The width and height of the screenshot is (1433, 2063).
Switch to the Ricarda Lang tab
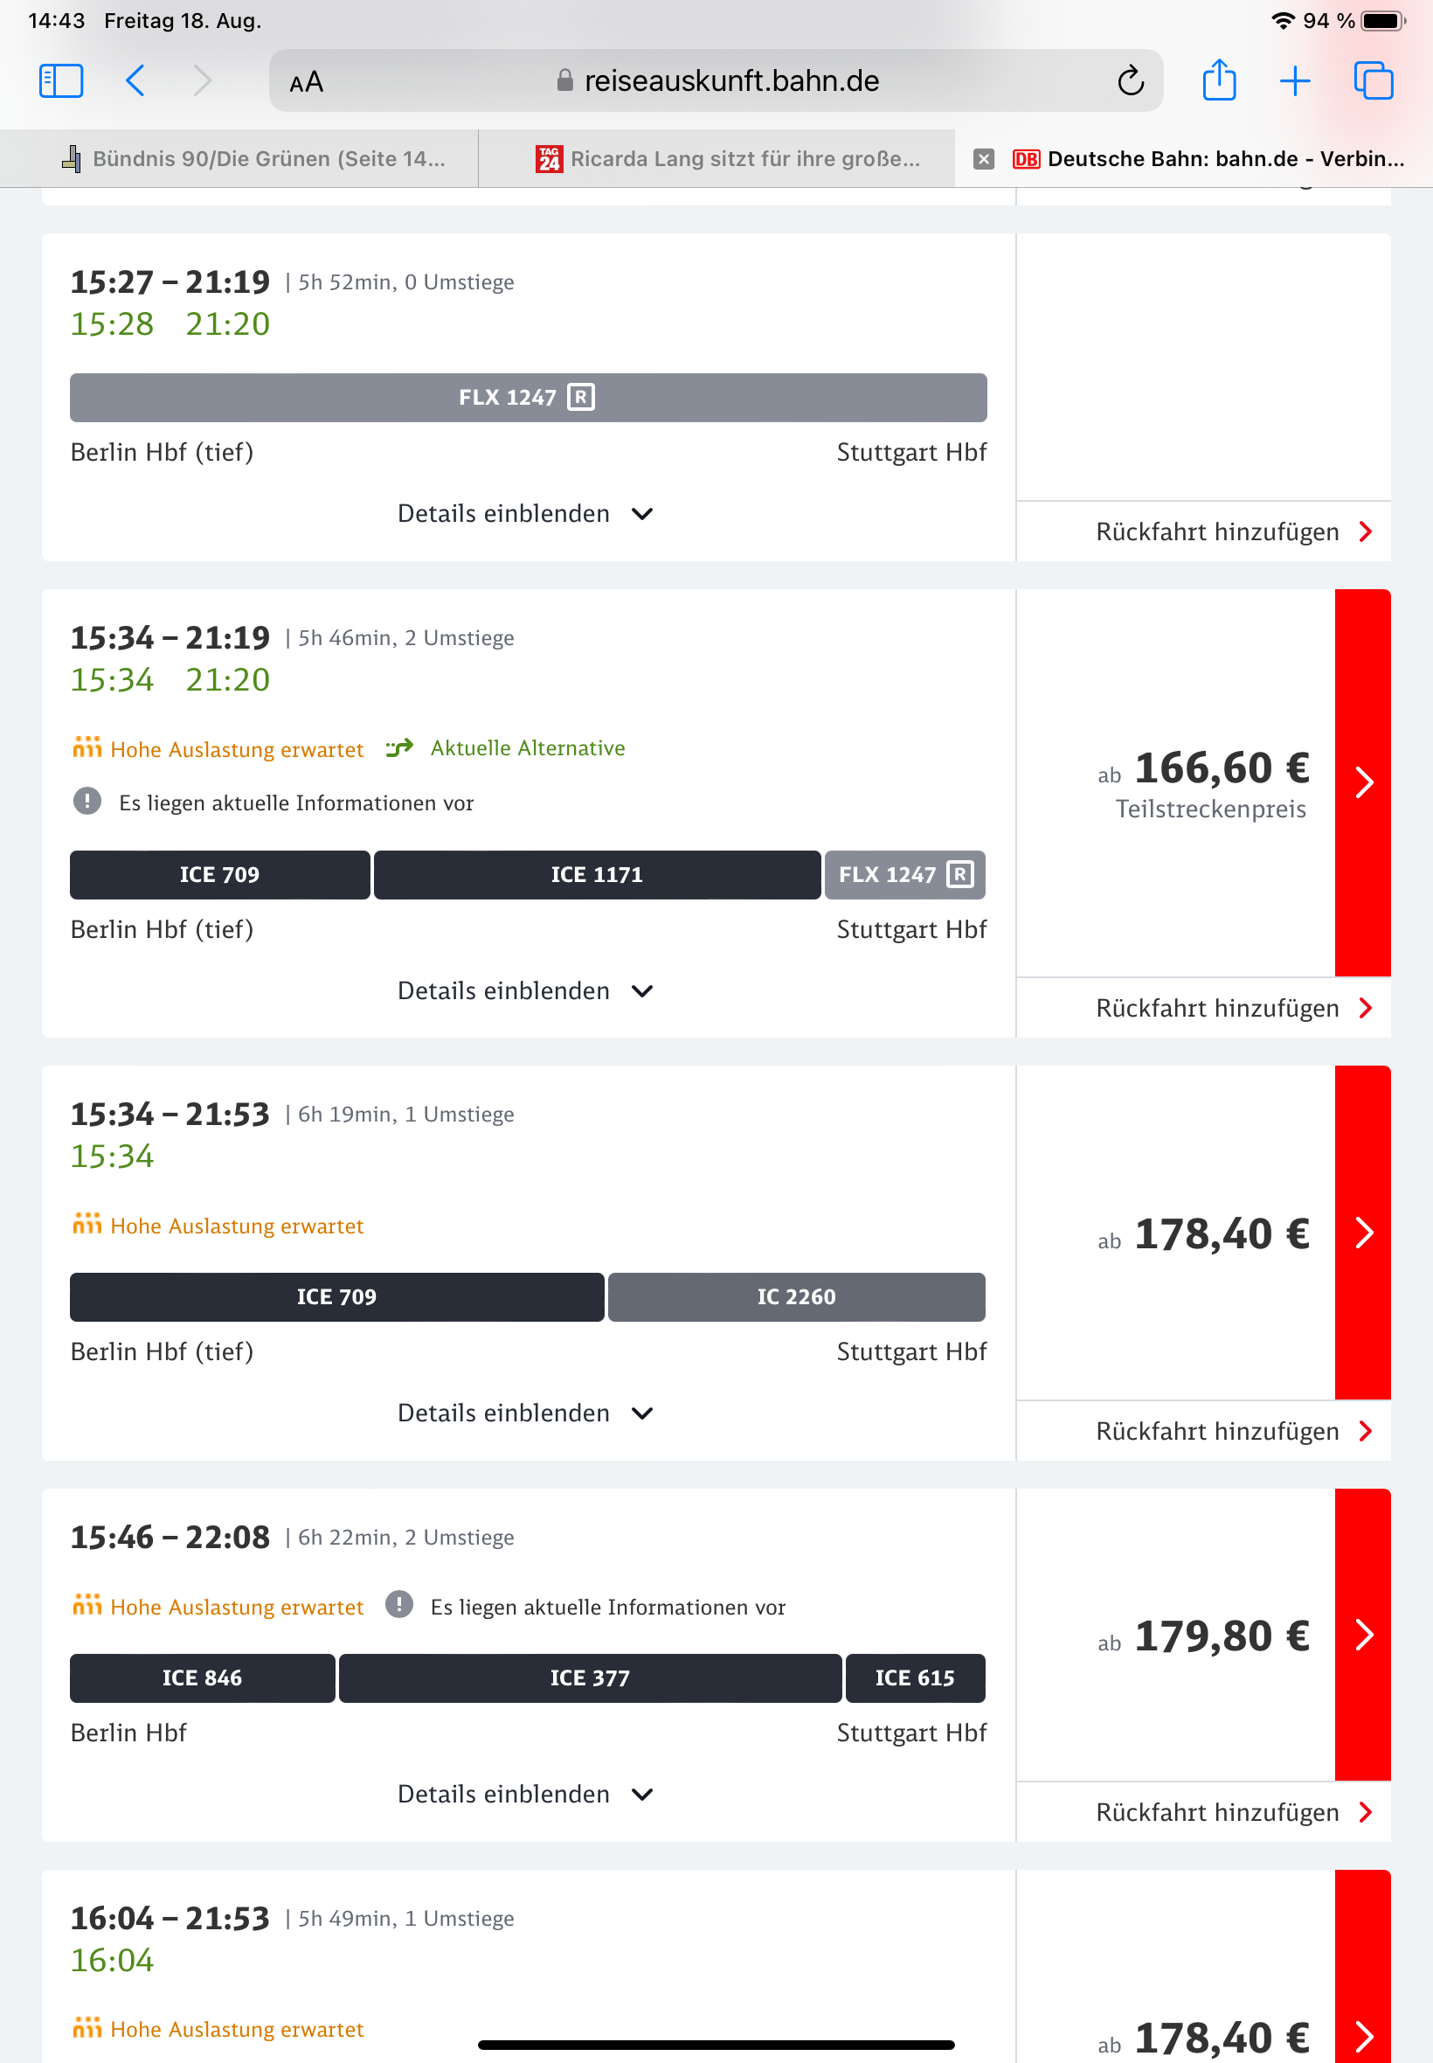(x=727, y=159)
